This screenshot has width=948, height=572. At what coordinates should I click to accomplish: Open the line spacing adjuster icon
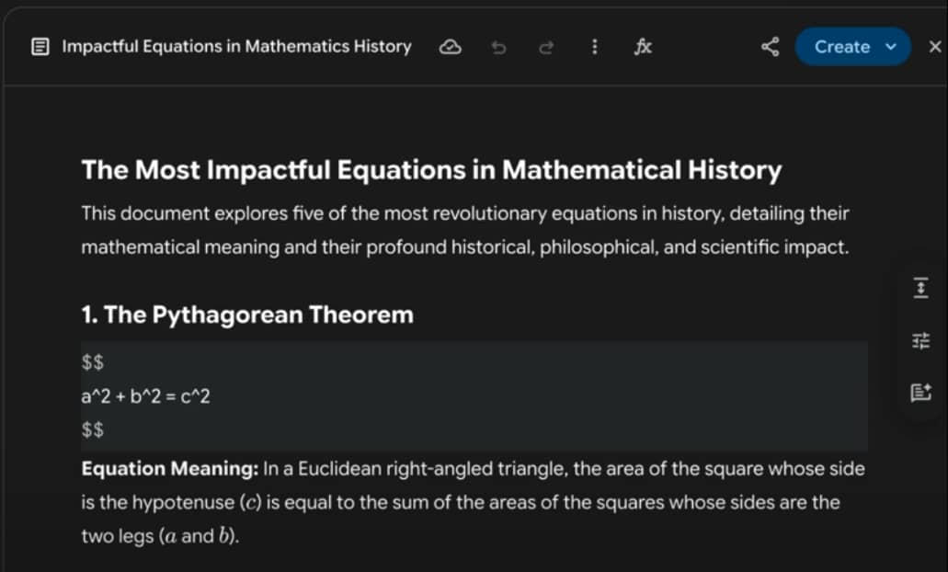click(919, 288)
